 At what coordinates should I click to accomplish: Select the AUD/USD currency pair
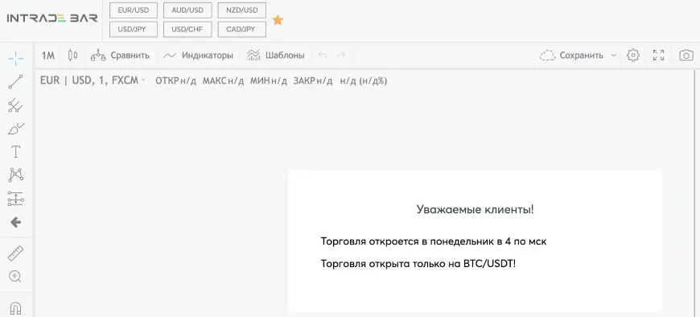(x=187, y=10)
